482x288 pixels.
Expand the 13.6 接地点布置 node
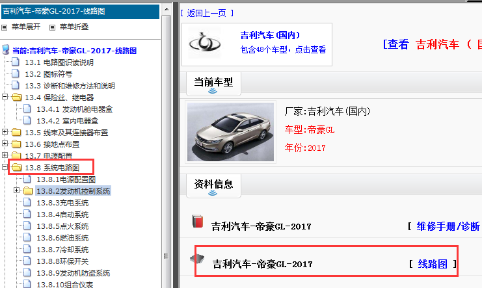pyautogui.click(x=5, y=144)
